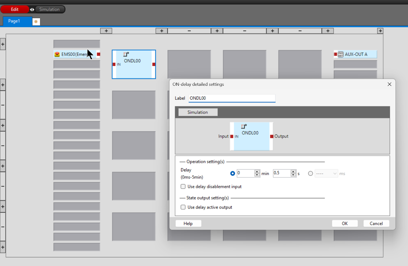Close the ON-delay detailed settings dialog
408x266 pixels.
389,84
